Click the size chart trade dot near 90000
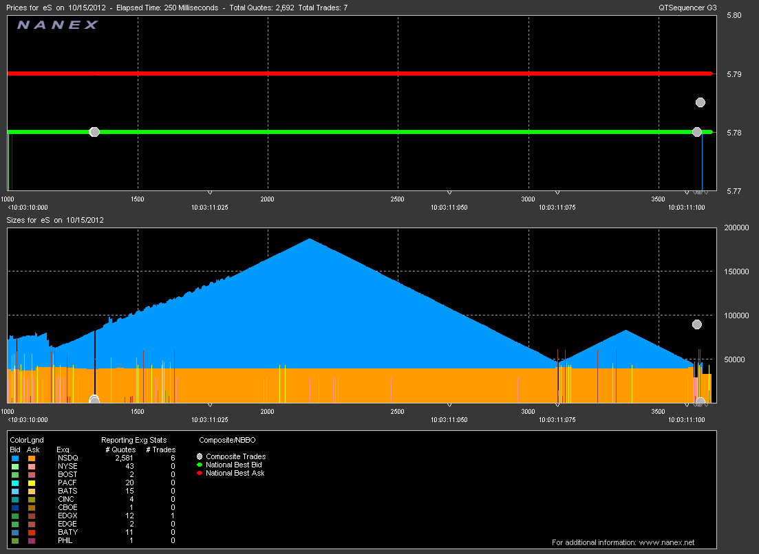 696,324
